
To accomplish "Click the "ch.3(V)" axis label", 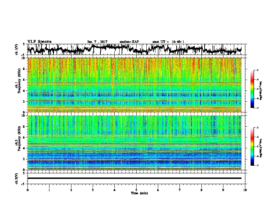I will pos(17,179).
